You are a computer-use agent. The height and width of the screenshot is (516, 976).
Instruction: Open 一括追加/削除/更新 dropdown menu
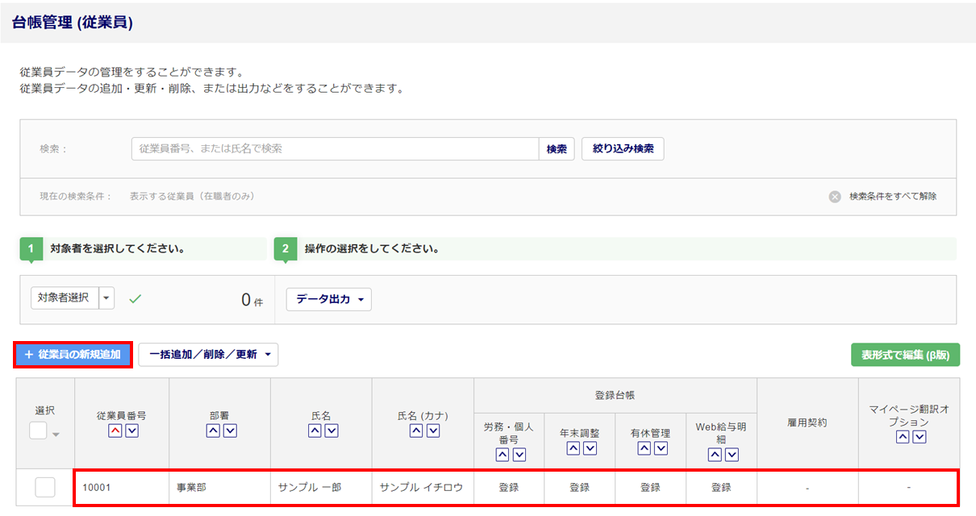tap(208, 355)
